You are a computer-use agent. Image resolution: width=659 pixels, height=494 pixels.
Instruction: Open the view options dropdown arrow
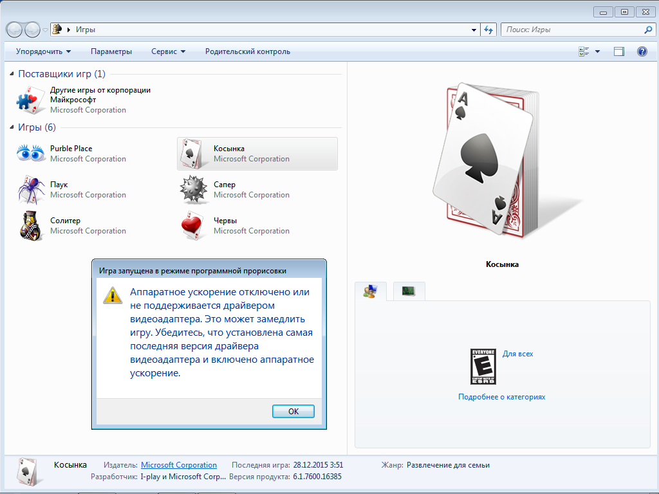pos(598,51)
